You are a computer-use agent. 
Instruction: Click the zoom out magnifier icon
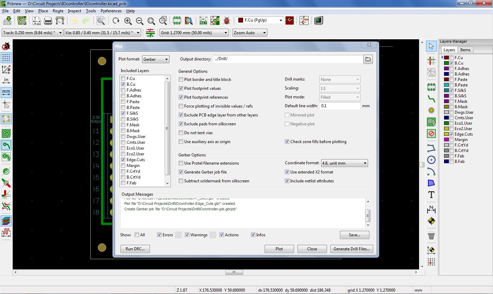[139, 21]
